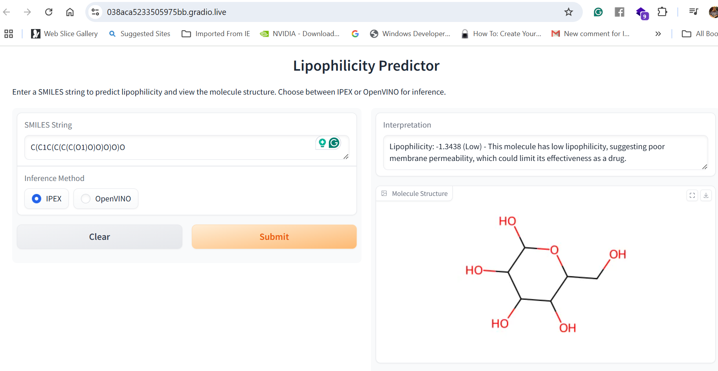
Task: Select the OpenVINO radio button
Action: (86, 199)
